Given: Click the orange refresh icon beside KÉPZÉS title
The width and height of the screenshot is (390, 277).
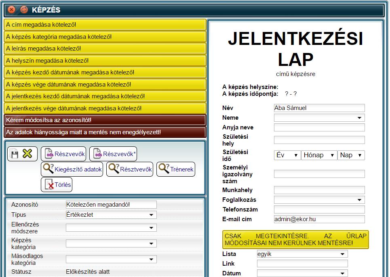Looking at the screenshot, I should point(24,10).
